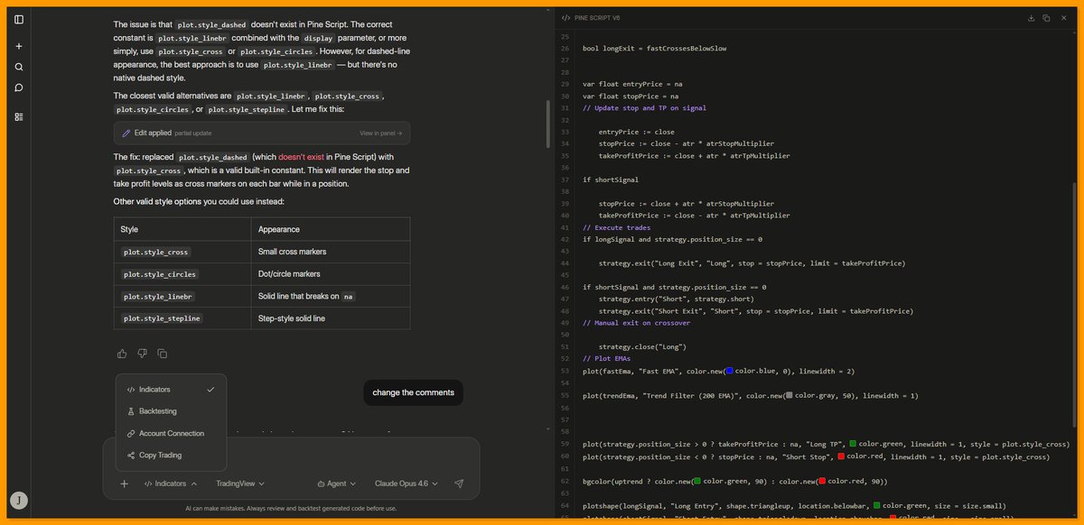1084x525 pixels.
Task: Toggle the Indicators option checkmark
Action: coord(210,390)
